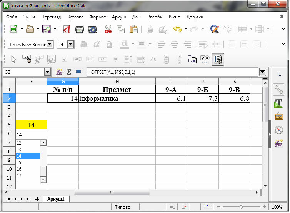Click the Function equals icon
Screen dimensions: 290x213
coord(78,72)
